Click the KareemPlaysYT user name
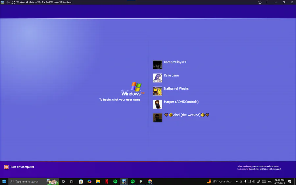The width and height of the screenshot is (296, 185). [x=175, y=62]
